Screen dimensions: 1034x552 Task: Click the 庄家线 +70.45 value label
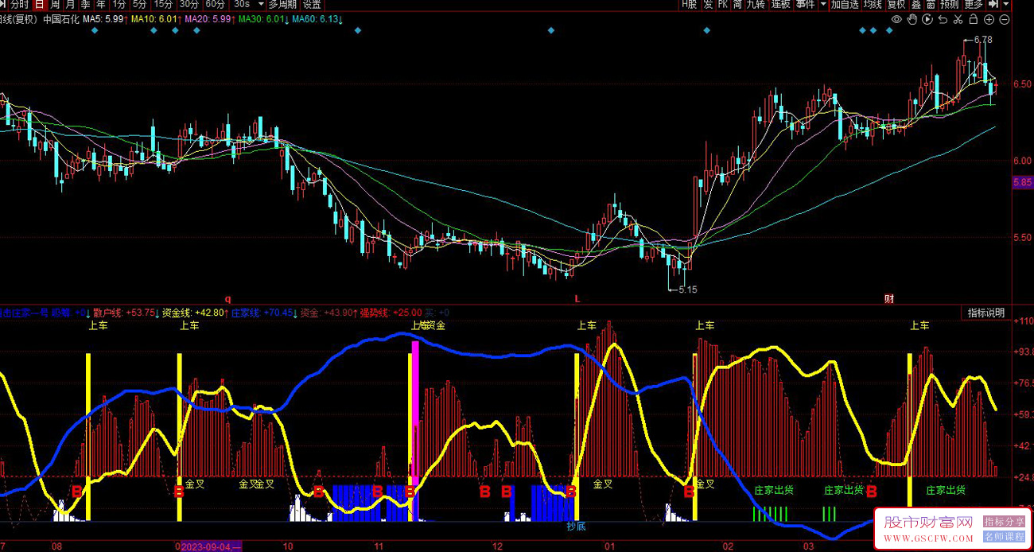click(x=264, y=313)
